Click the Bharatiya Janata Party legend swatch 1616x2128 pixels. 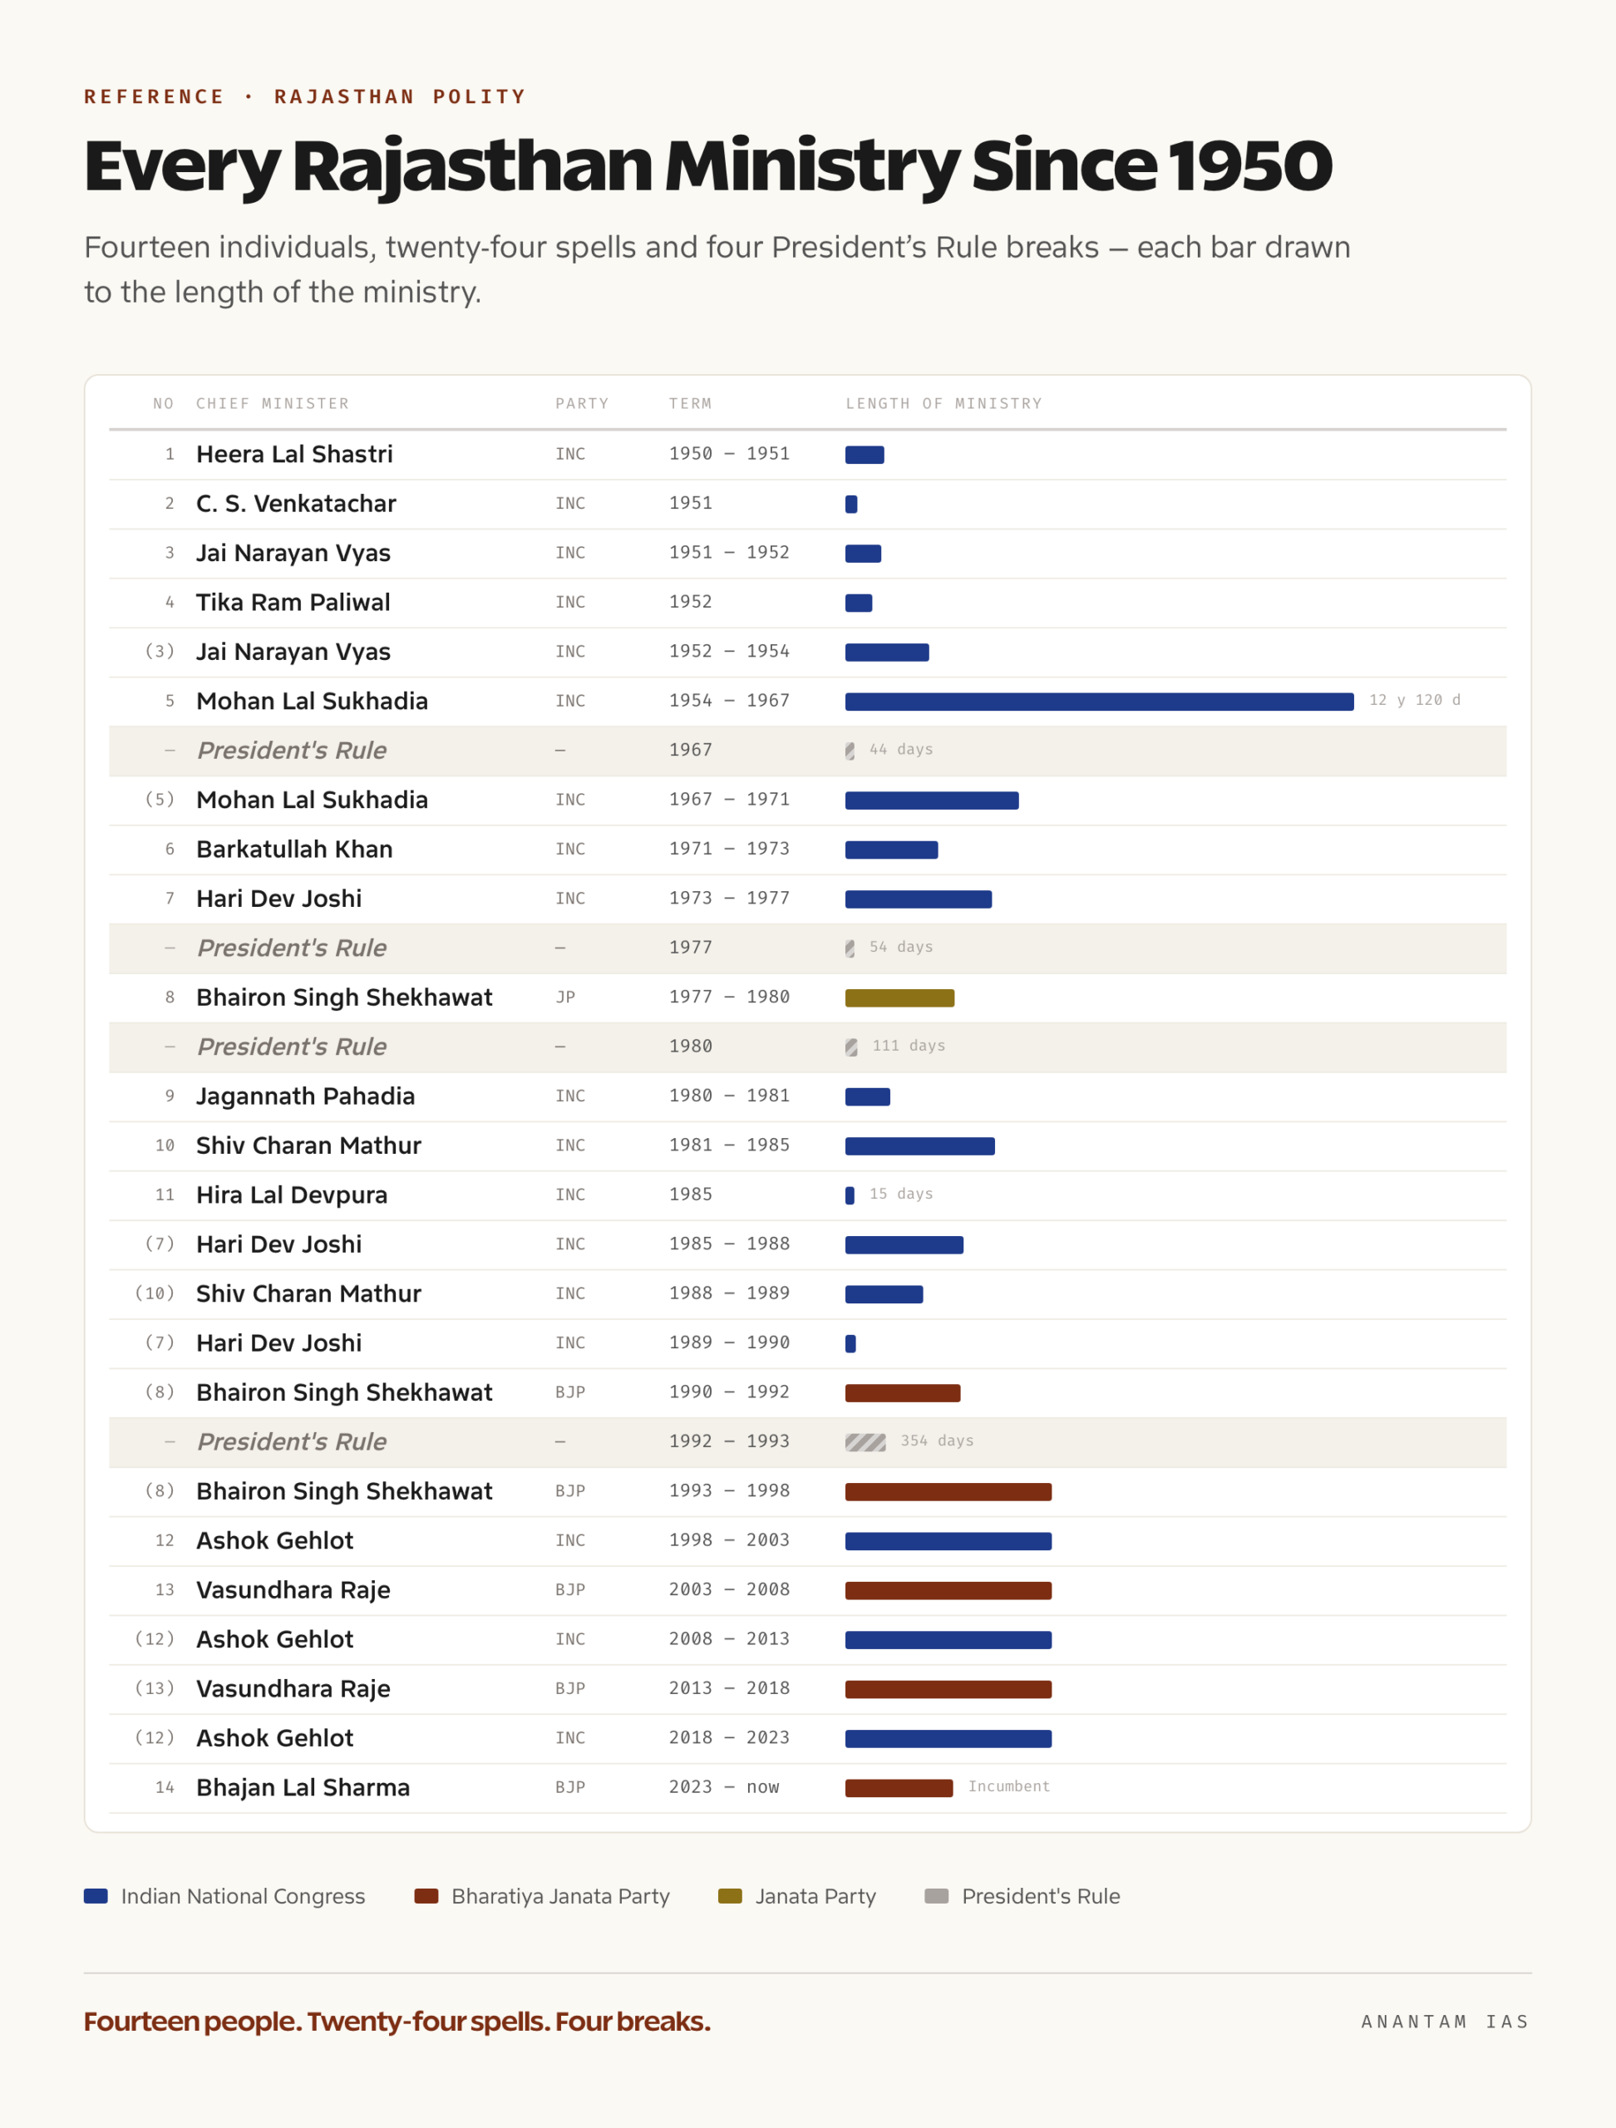[426, 1896]
